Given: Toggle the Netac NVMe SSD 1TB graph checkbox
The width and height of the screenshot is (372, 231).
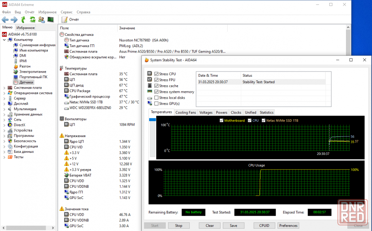Looking at the screenshot, I should pos(263,120).
